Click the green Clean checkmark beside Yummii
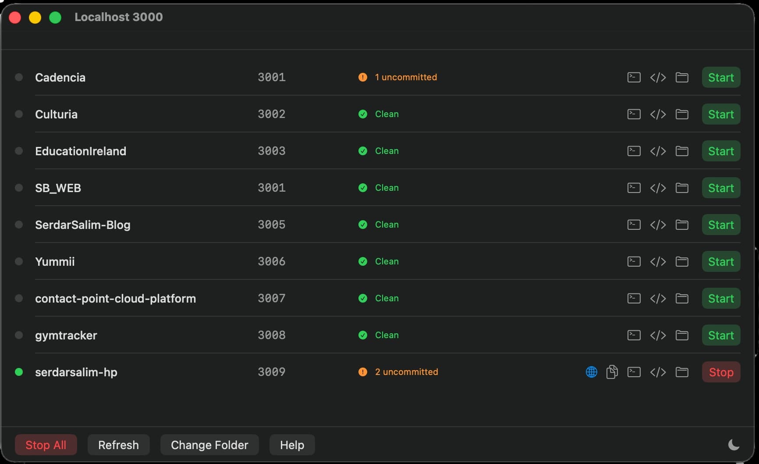This screenshot has width=759, height=464. pos(363,261)
